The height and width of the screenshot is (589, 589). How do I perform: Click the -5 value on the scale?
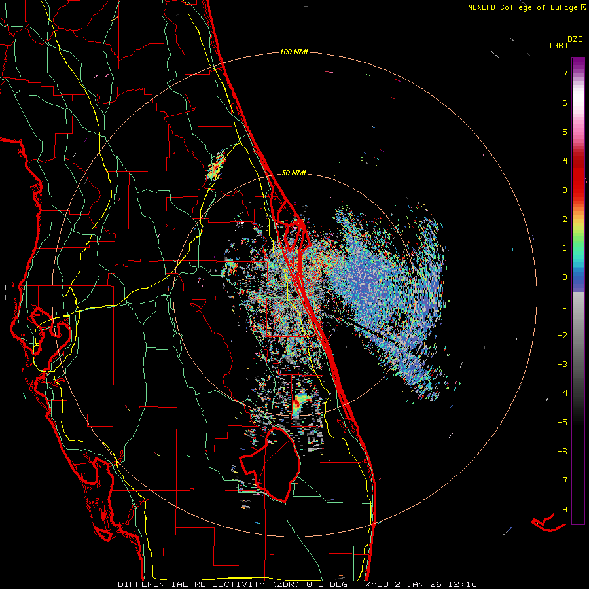pyautogui.click(x=562, y=423)
